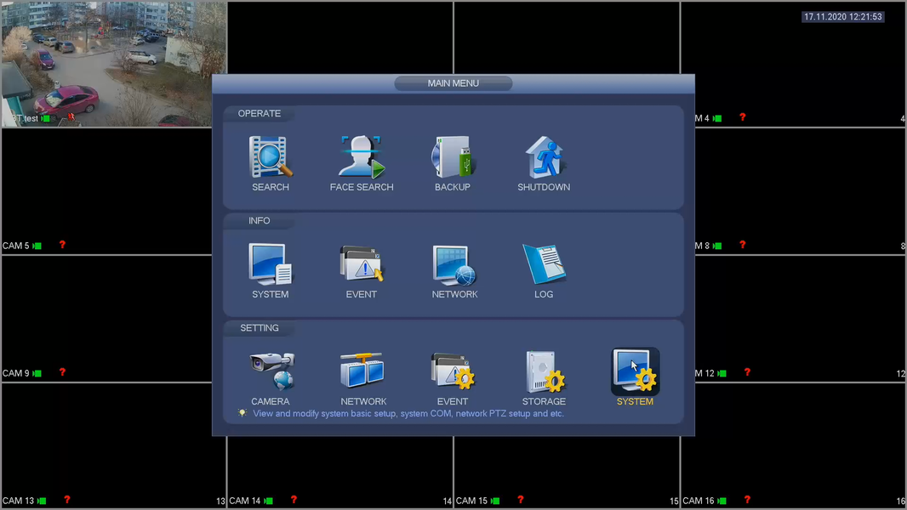Open Event under the Info section

[362, 264]
